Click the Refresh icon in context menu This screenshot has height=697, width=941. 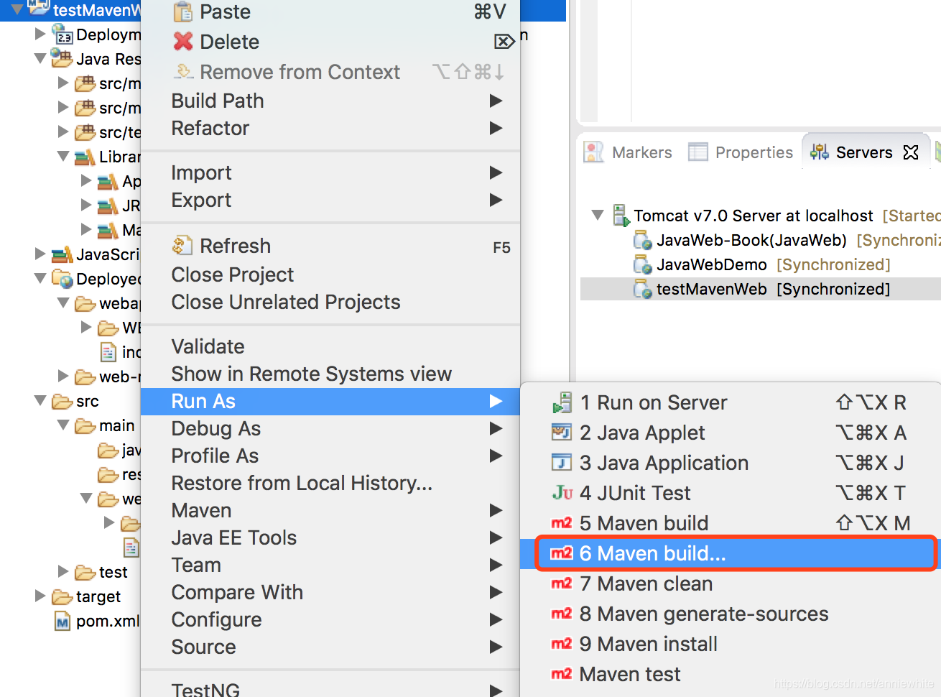point(182,246)
